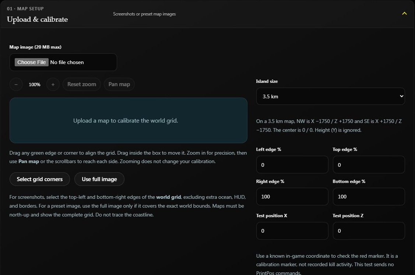Click the 100% zoom level text
415x275 pixels.
(x=34, y=85)
